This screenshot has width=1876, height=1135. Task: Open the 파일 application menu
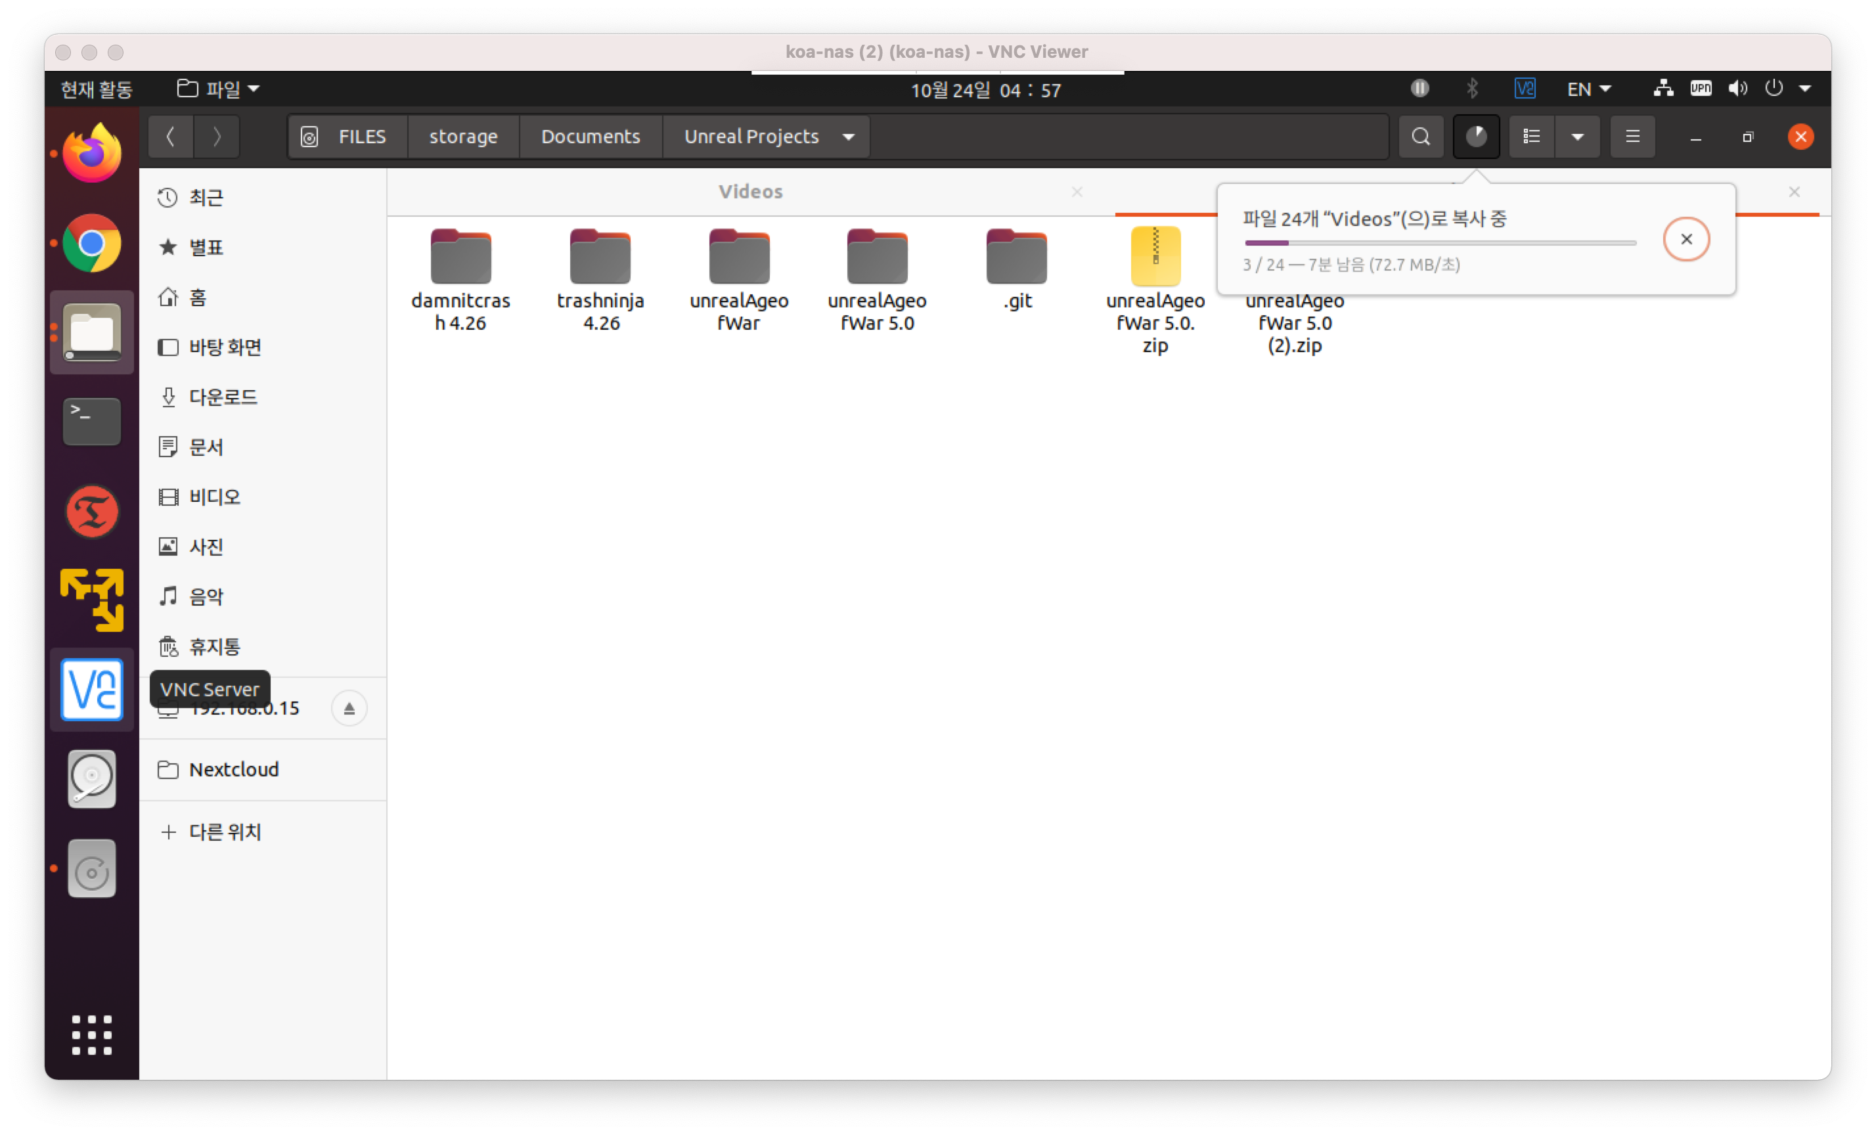click(x=219, y=89)
